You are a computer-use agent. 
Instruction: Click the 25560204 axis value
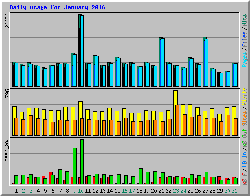7,149
